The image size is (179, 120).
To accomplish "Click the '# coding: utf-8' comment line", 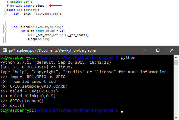I will point(20,2).
